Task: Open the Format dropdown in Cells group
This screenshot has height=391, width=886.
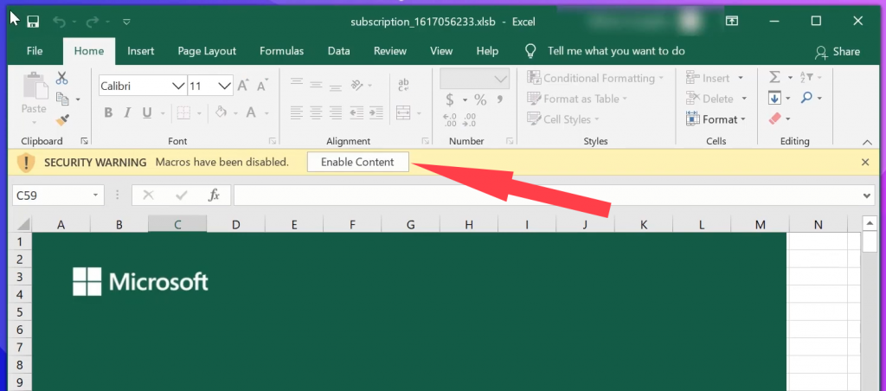Action: 716,119
